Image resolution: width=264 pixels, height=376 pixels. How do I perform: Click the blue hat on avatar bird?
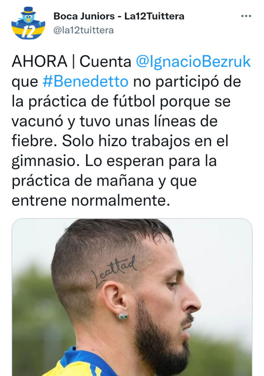tap(28, 11)
